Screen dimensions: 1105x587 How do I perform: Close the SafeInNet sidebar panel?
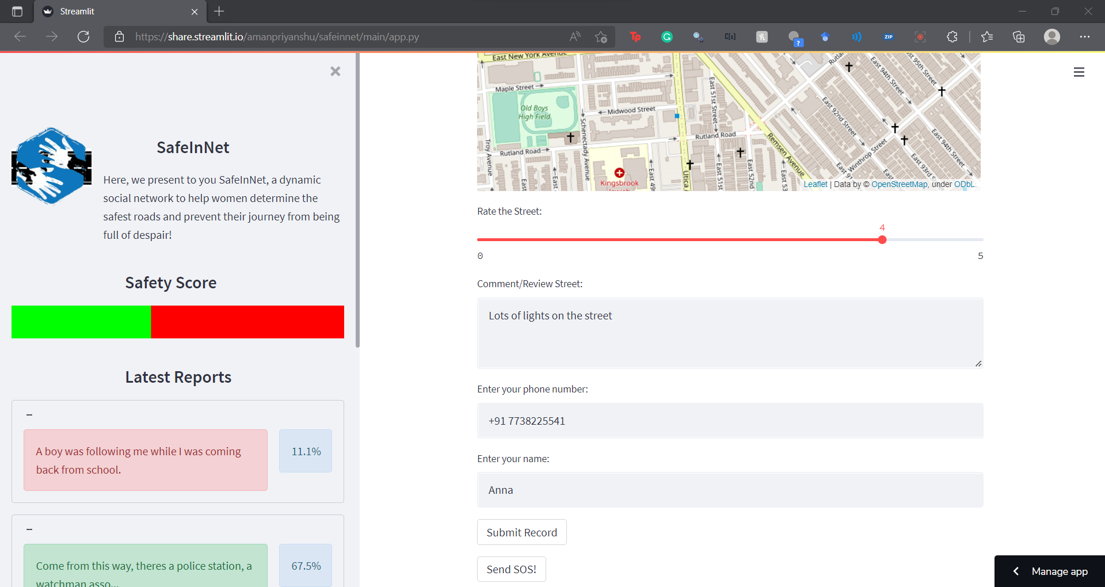336,71
